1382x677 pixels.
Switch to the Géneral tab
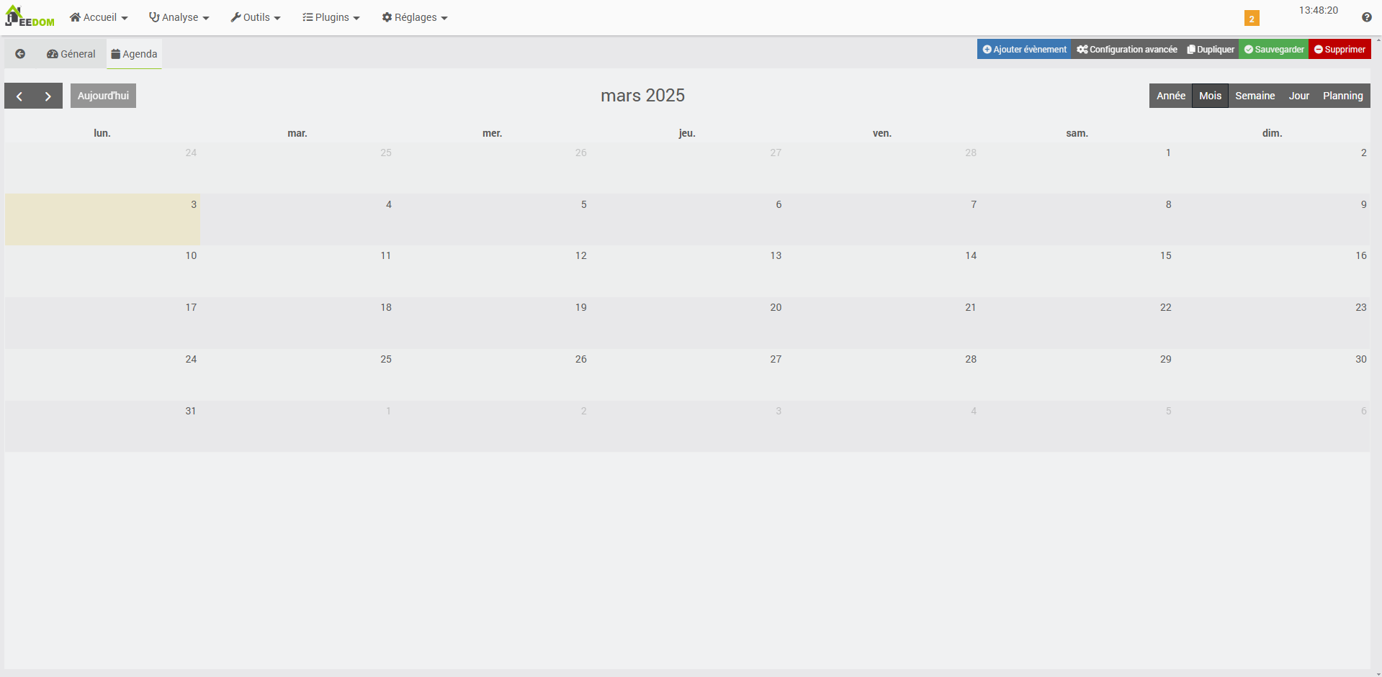coord(71,54)
